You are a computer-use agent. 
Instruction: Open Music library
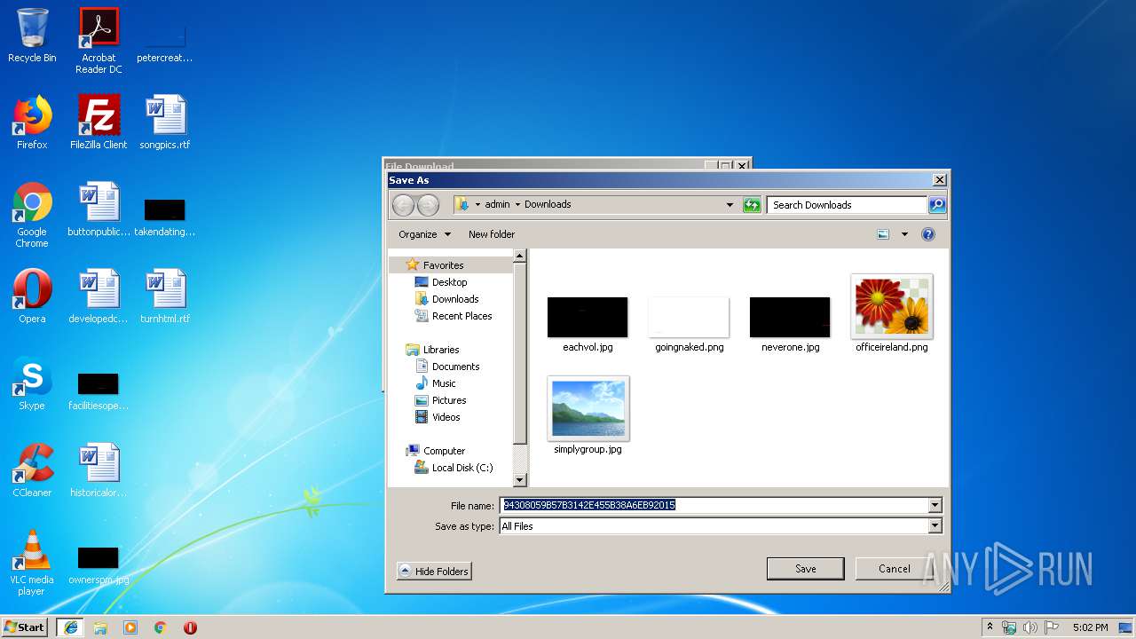coord(444,383)
